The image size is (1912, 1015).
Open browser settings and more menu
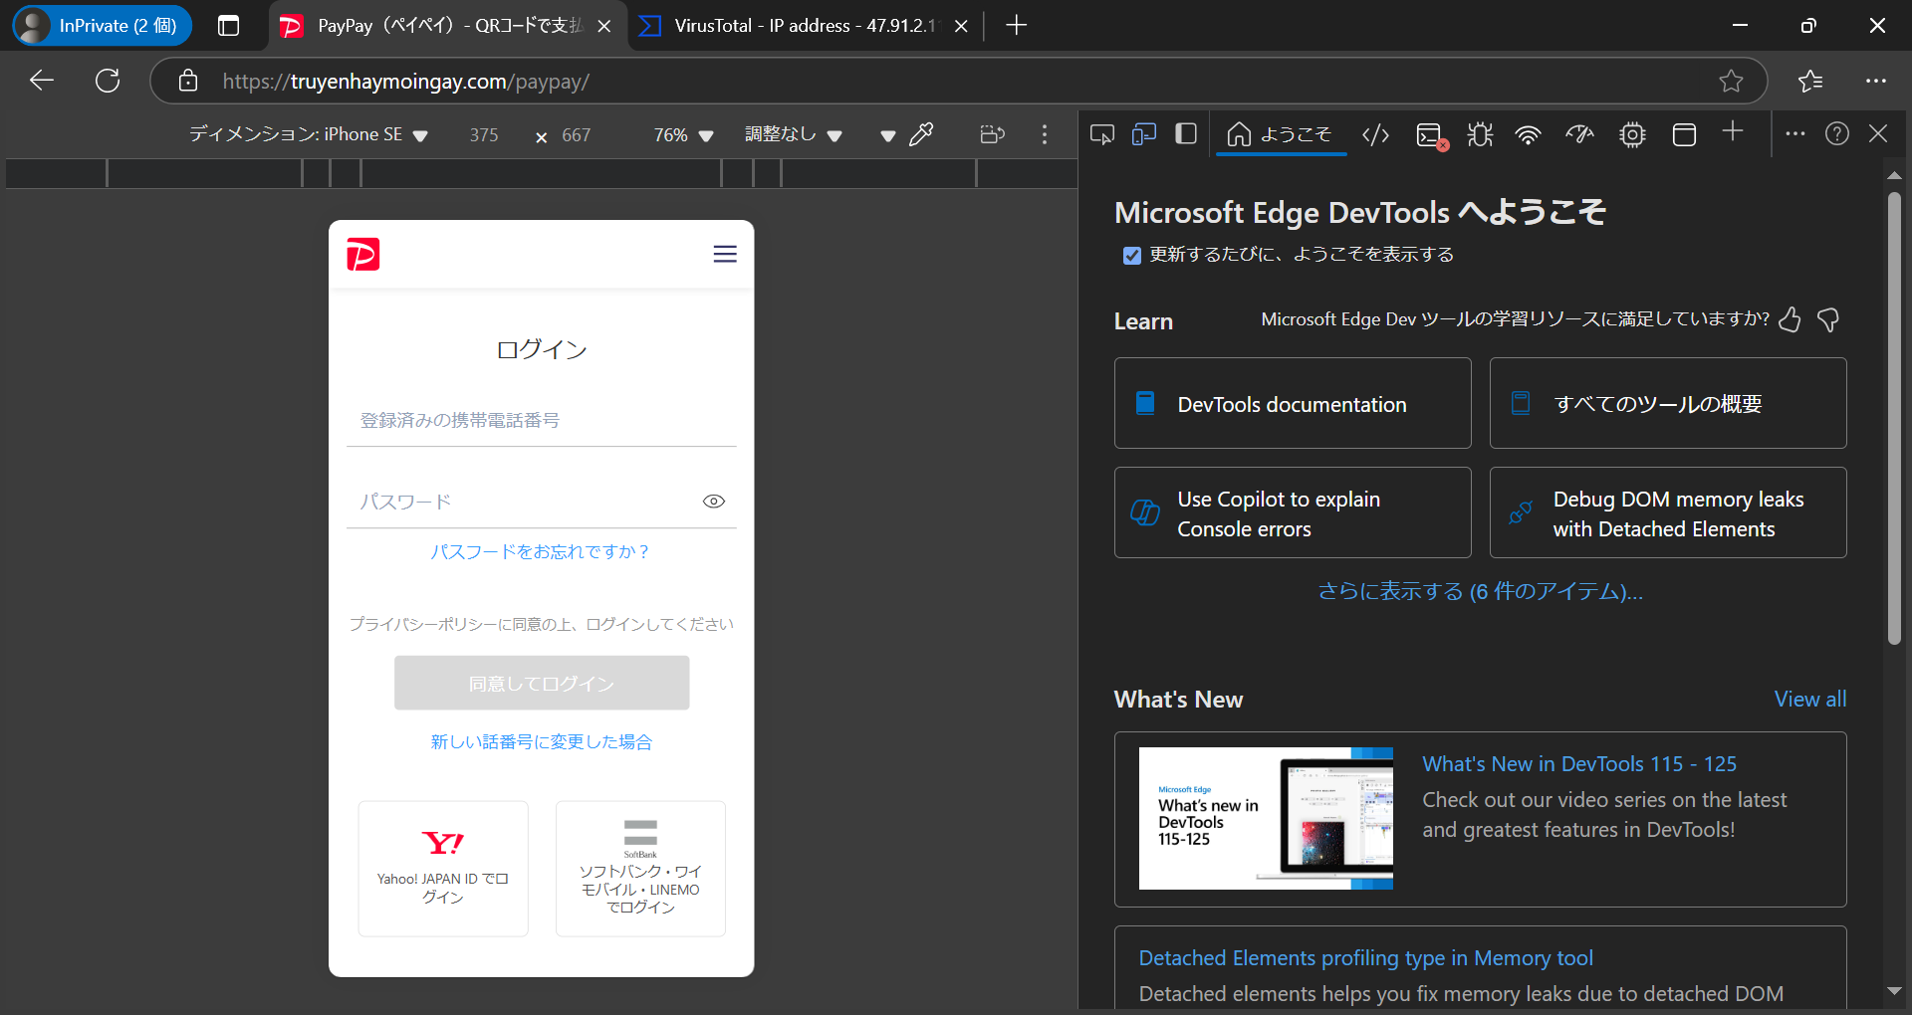[x=1876, y=81]
